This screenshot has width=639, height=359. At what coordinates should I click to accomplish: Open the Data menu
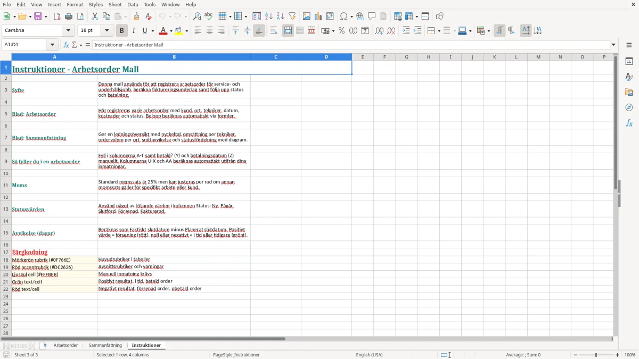(x=133, y=4)
